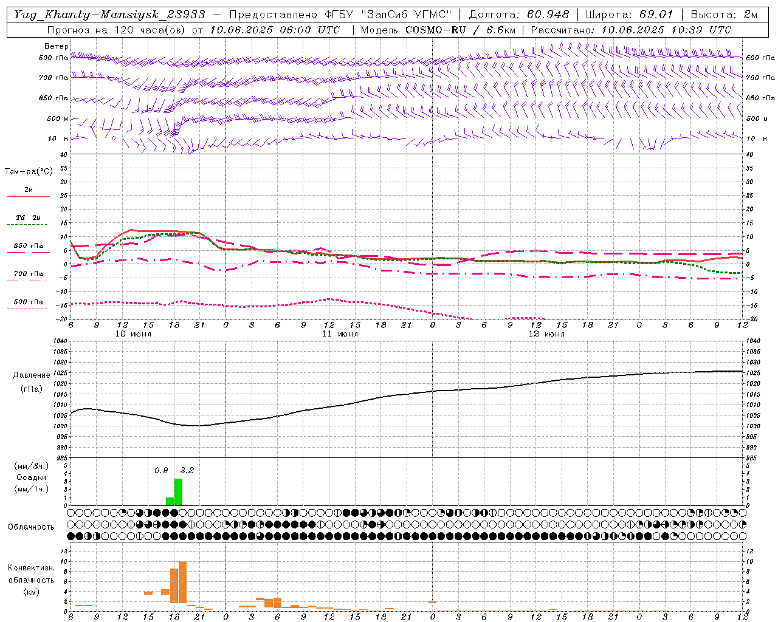Click the station title Yug_Khanty-Mansiysk_23933

pos(109,15)
